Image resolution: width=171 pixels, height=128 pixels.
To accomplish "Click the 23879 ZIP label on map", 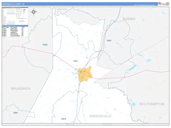I will [63, 119].
